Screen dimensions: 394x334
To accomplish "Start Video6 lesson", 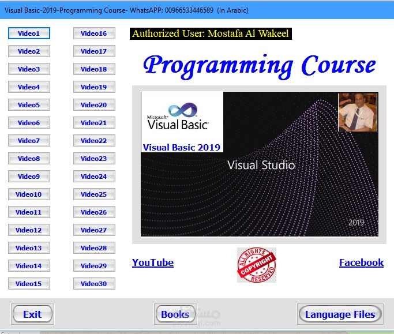I will (x=29, y=123).
